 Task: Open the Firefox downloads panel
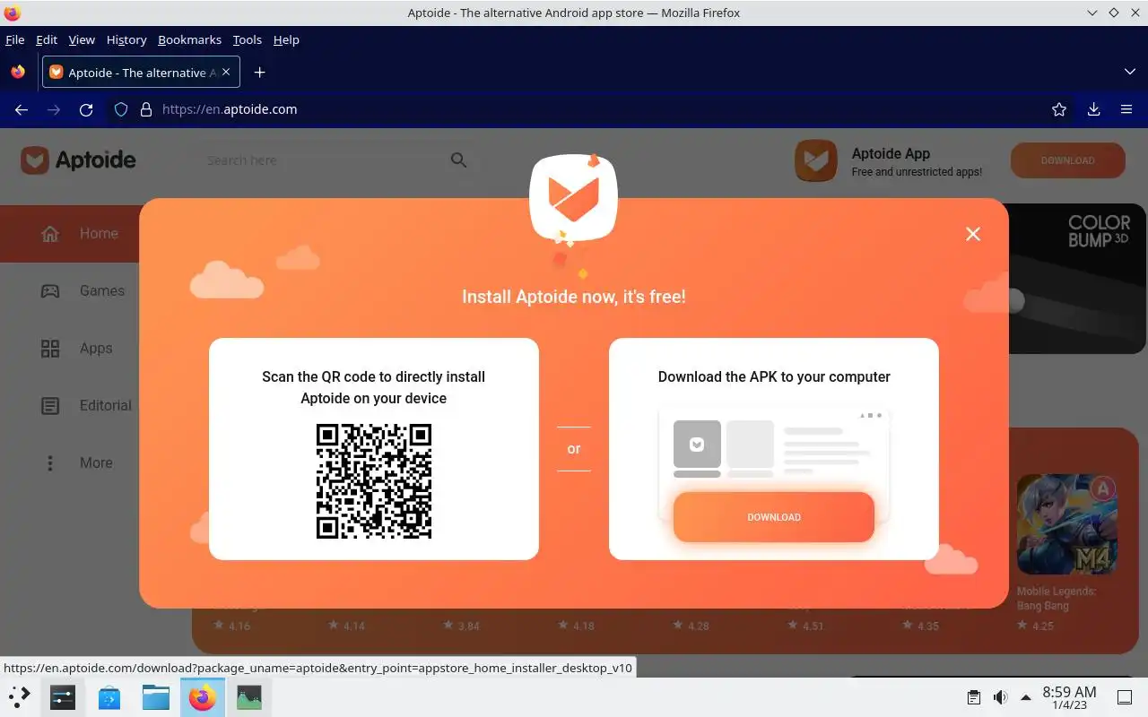tap(1093, 109)
